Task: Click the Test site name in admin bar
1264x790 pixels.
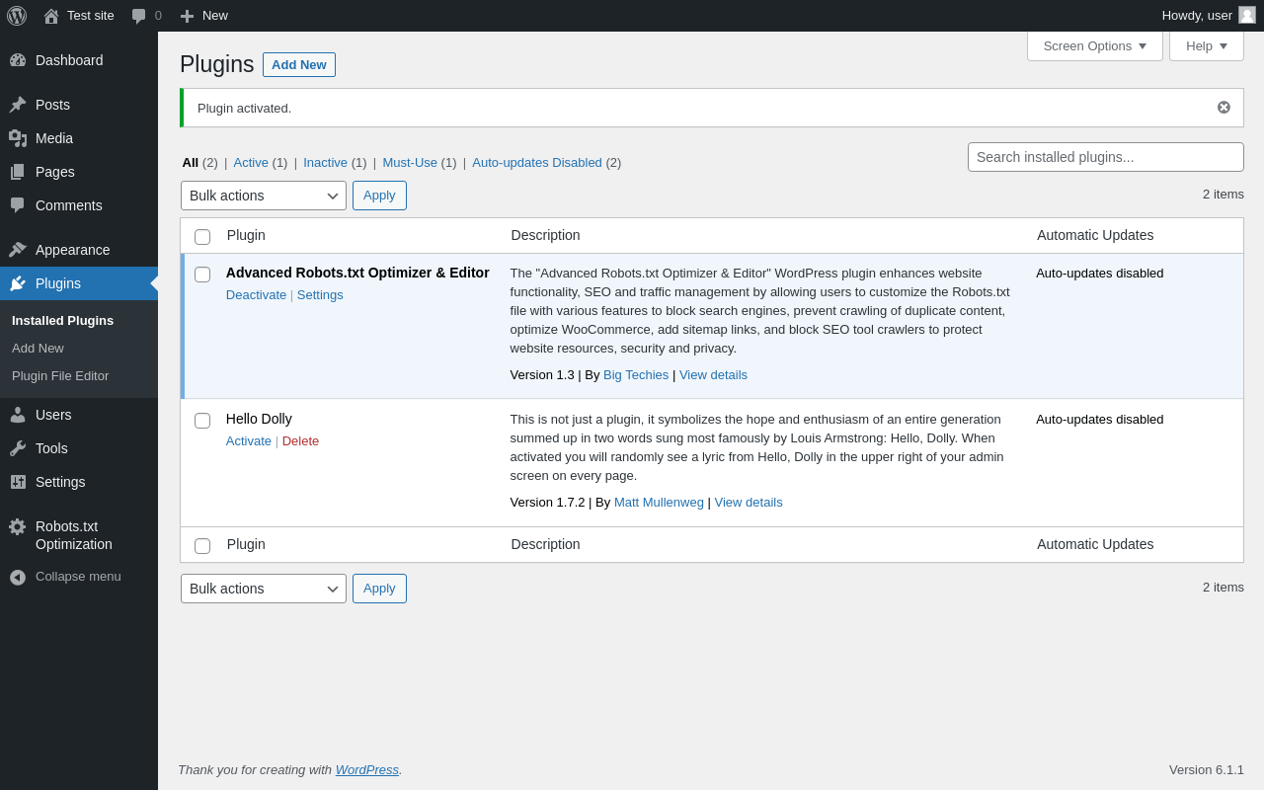Action: [x=91, y=16]
